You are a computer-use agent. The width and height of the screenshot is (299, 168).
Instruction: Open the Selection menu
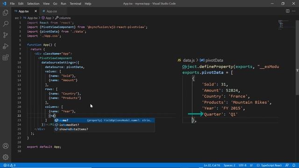click(x=33, y=4)
